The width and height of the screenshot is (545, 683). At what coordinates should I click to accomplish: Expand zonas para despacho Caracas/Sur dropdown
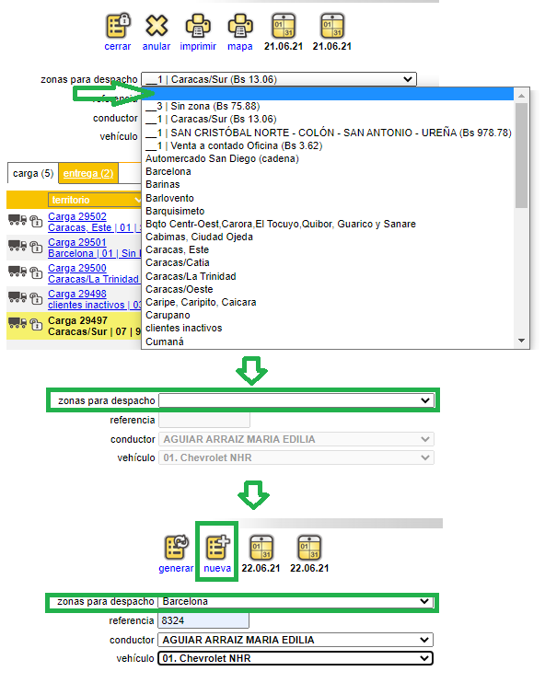279,79
